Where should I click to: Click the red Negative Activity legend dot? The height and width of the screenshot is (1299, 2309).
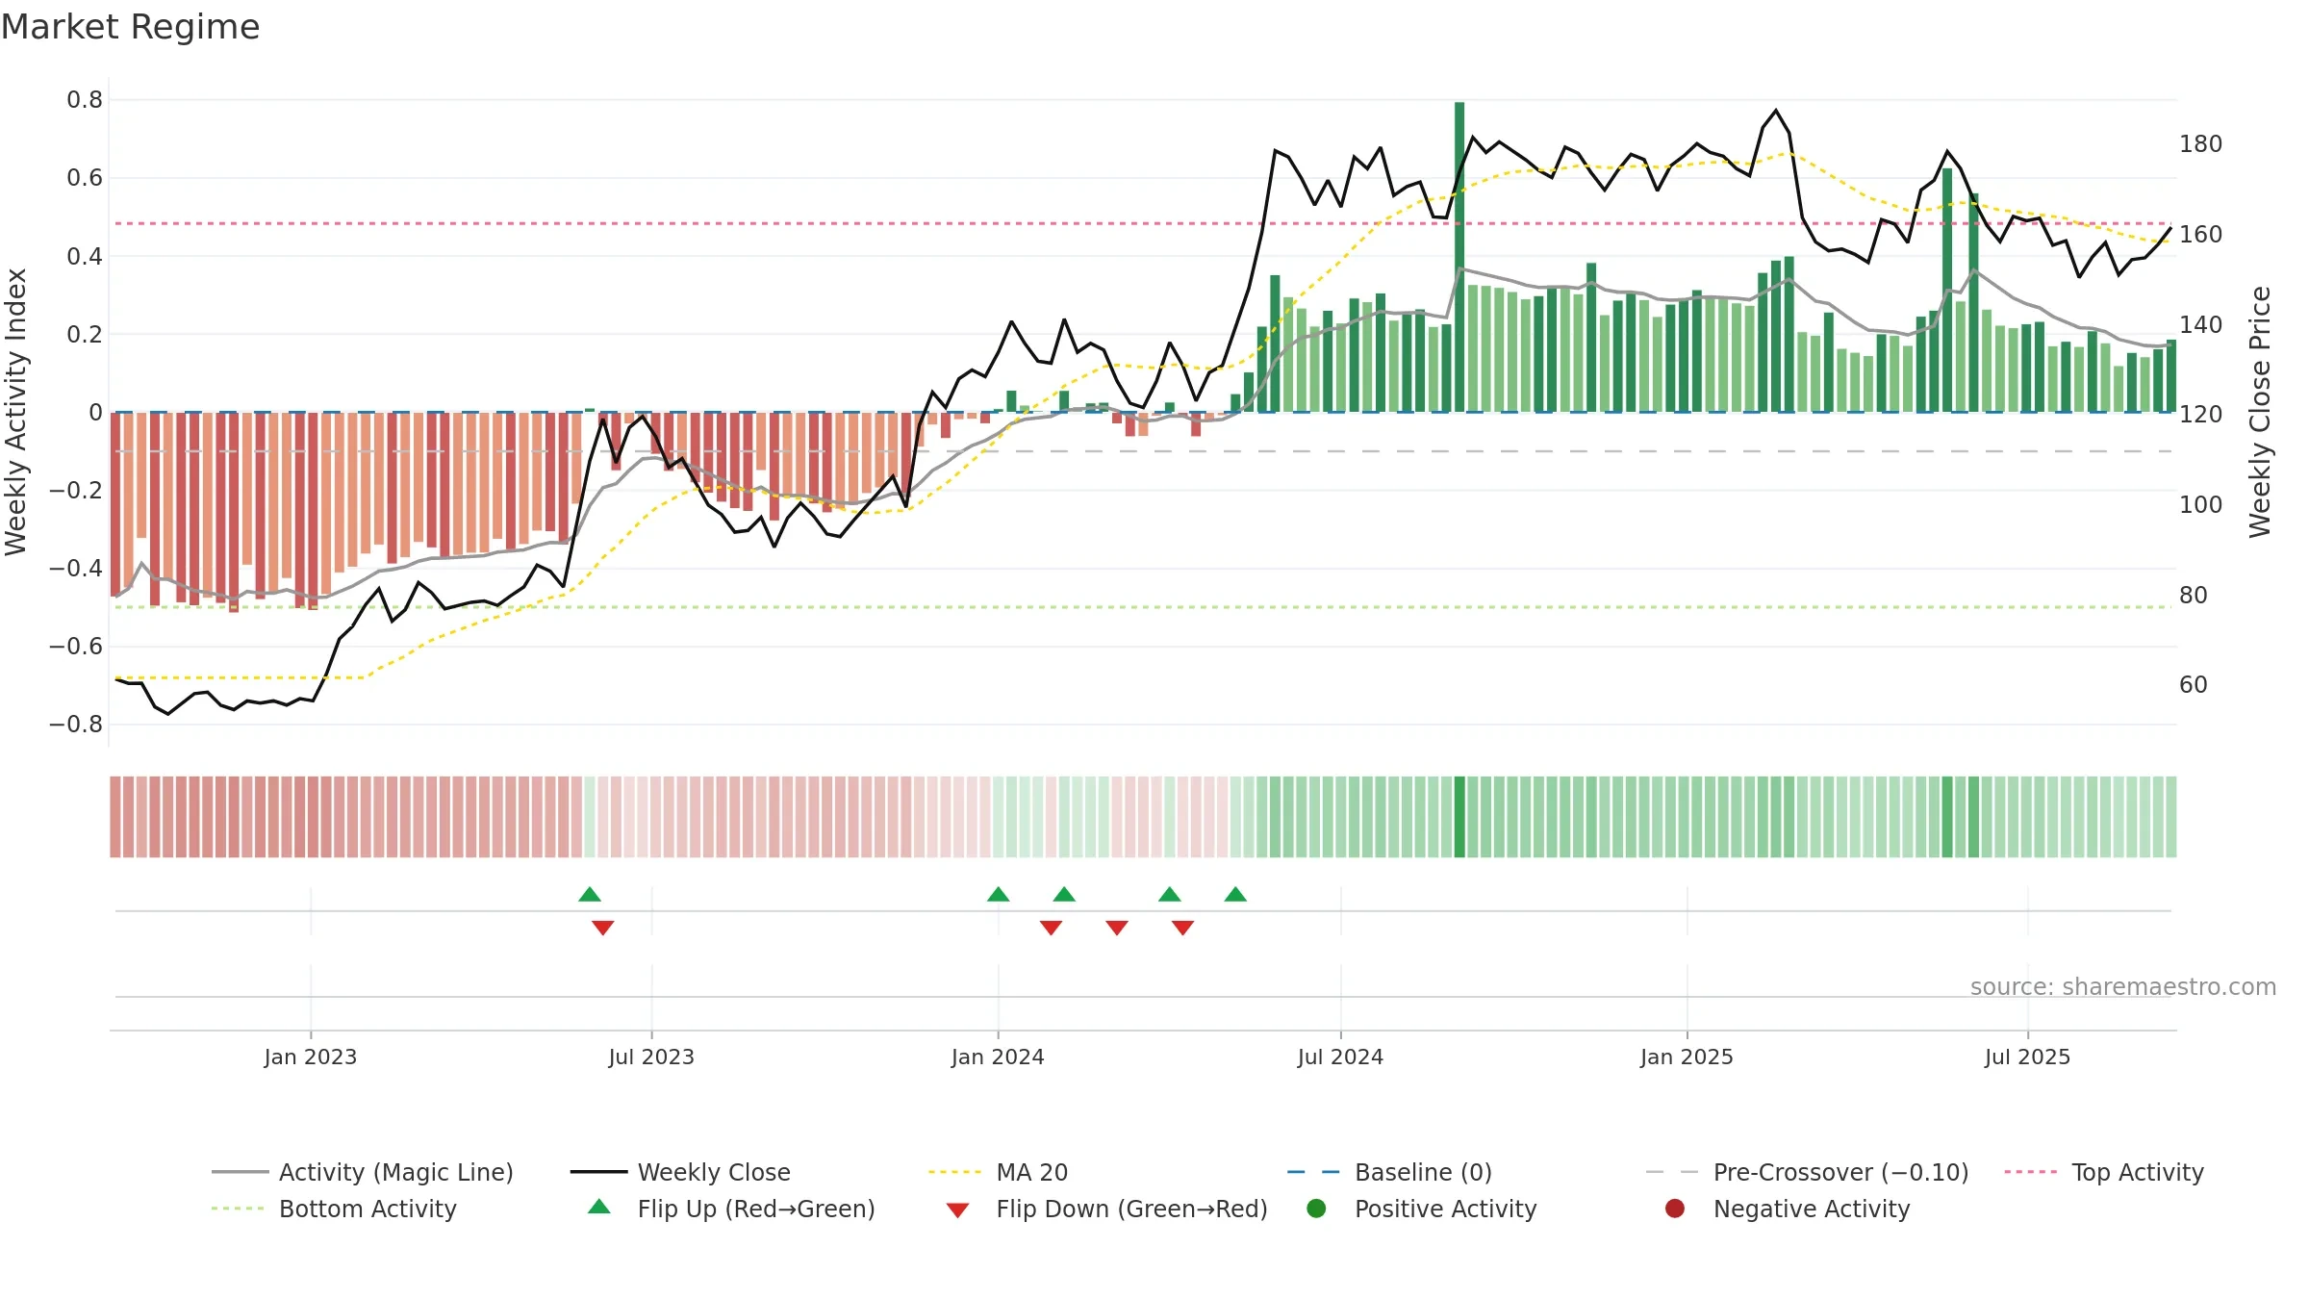tap(1675, 1208)
